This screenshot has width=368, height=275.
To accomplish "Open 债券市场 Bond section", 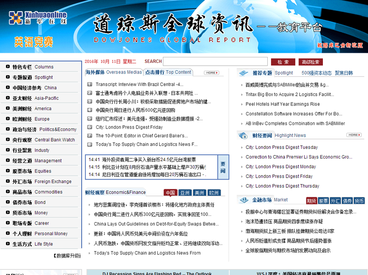I will pyautogui.click(x=29, y=202).
